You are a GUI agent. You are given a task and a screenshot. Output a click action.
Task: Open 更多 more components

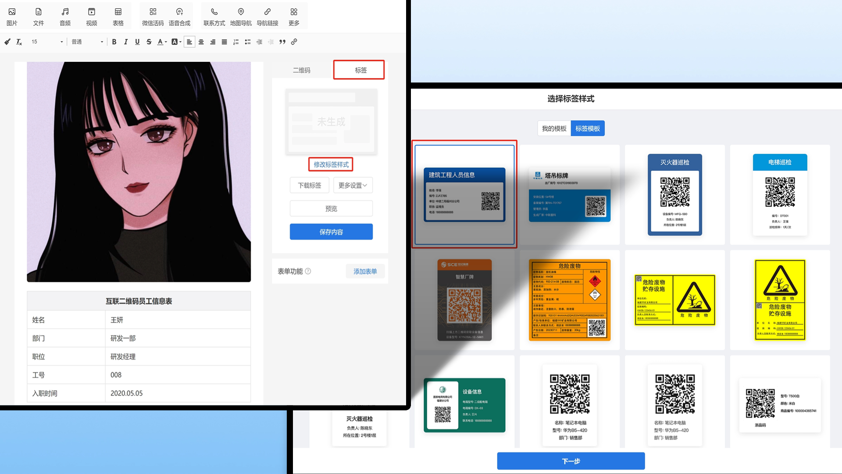pyautogui.click(x=294, y=17)
